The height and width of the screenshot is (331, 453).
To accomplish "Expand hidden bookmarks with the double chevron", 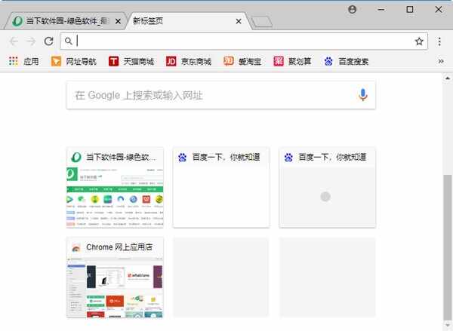I will point(441,61).
